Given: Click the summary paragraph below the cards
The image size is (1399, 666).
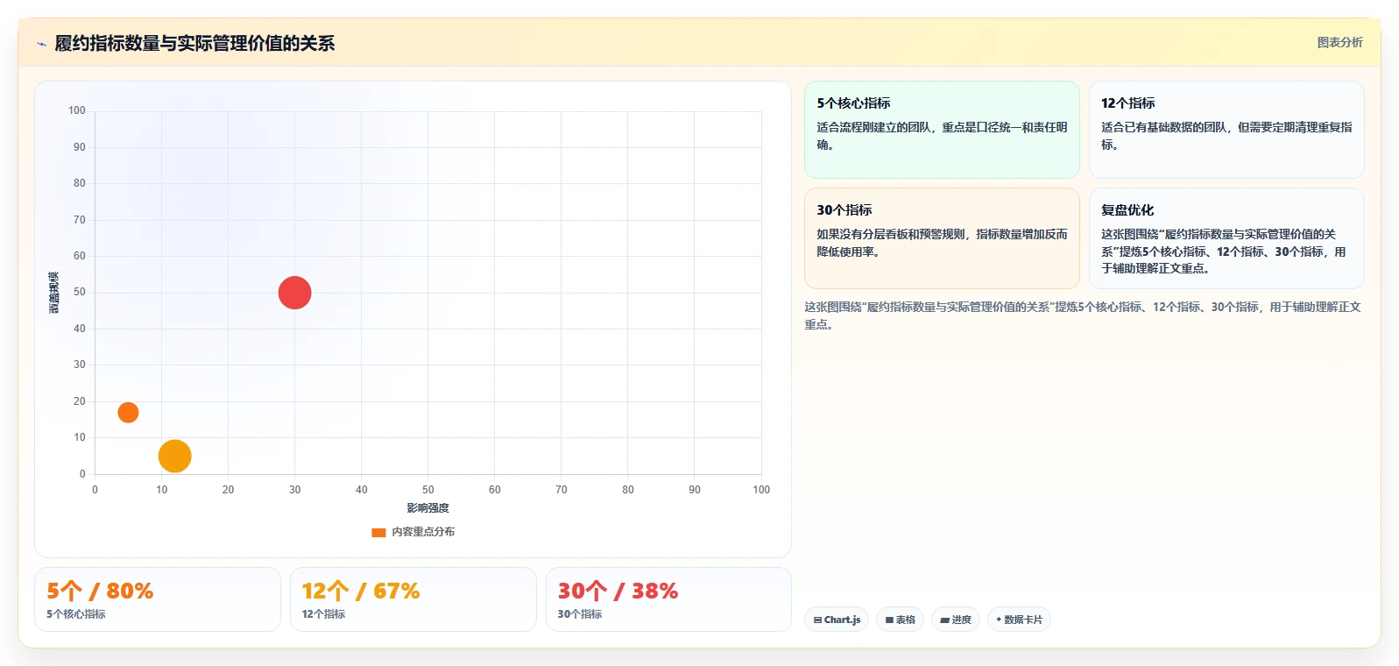Looking at the screenshot, I should coord(1083,315).
